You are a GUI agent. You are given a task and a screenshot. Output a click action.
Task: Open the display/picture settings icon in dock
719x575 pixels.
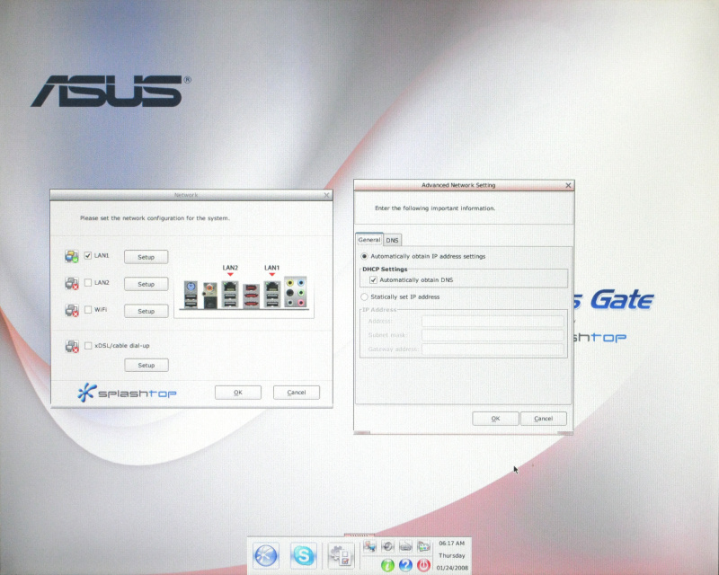coord(423,546)
